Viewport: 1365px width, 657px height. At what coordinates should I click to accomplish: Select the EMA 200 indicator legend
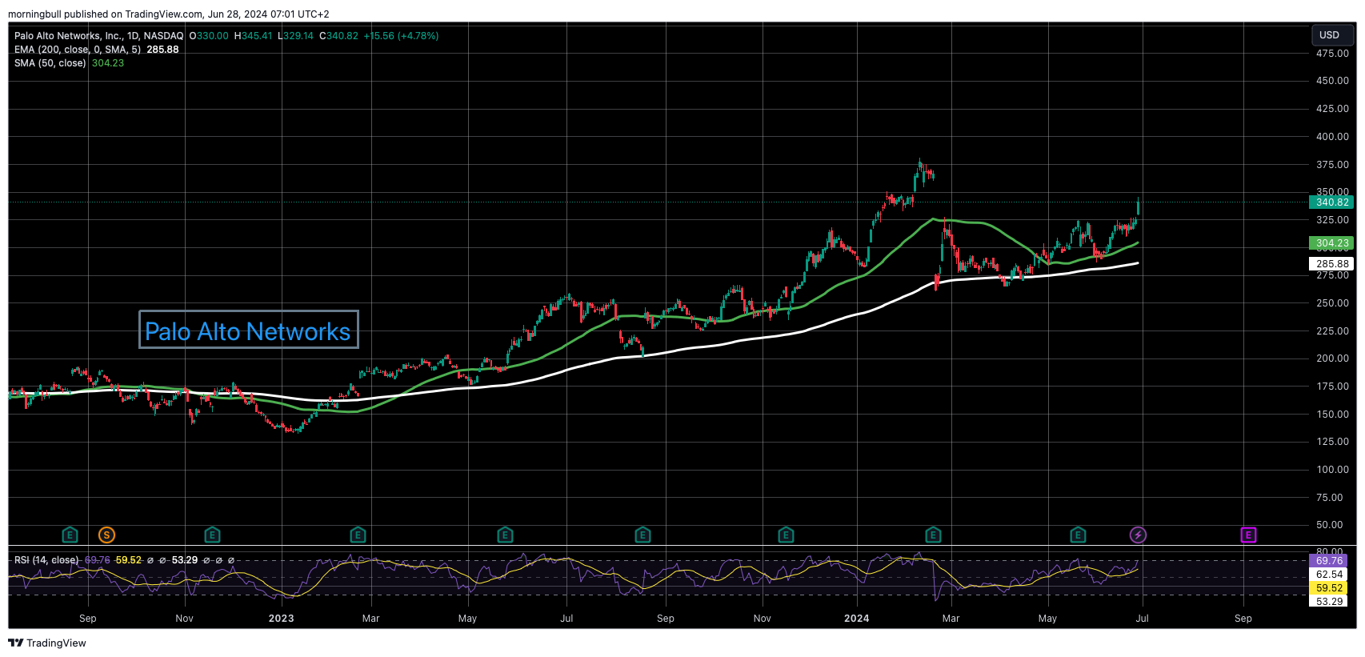tap(77, 50)
